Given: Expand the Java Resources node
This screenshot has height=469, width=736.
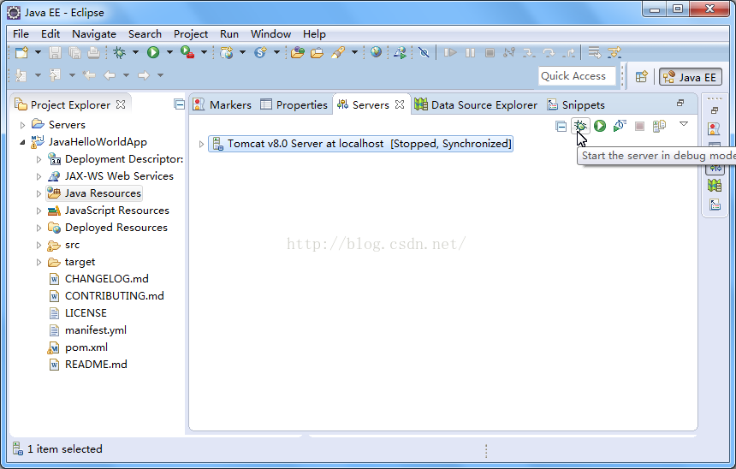Looking at the screenshot, I should pyautogui.click(x=39, y=193).
